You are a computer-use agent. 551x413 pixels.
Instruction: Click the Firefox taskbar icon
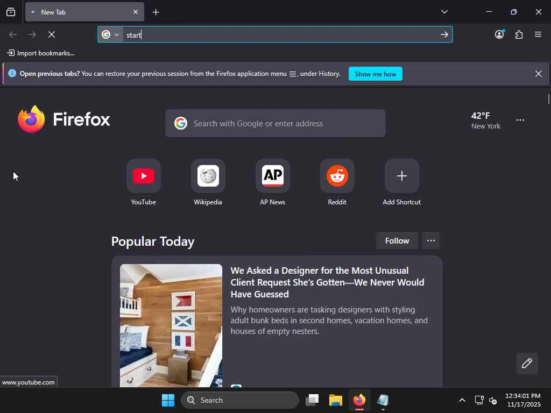click(359, 400)
